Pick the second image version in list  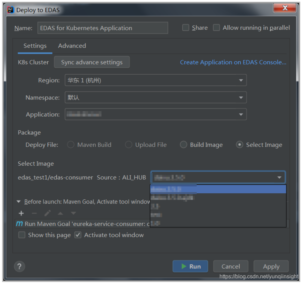pos(218,198)
